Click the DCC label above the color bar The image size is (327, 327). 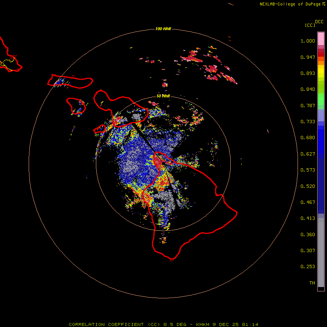click(x=319, y=22)
